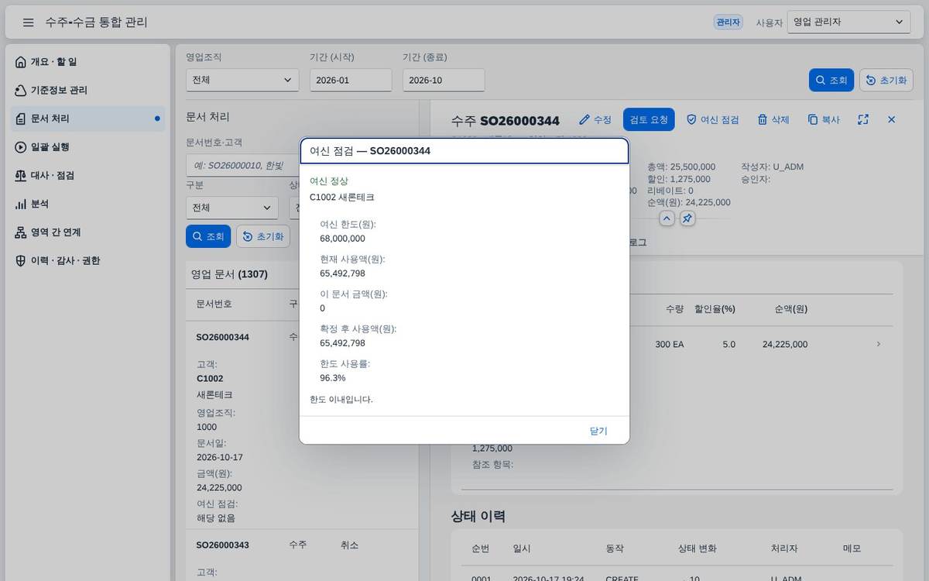Screen dimensions: 929x581
Task: Select 문서 처리 sidebar item
Action: click(x=88, y=119)
